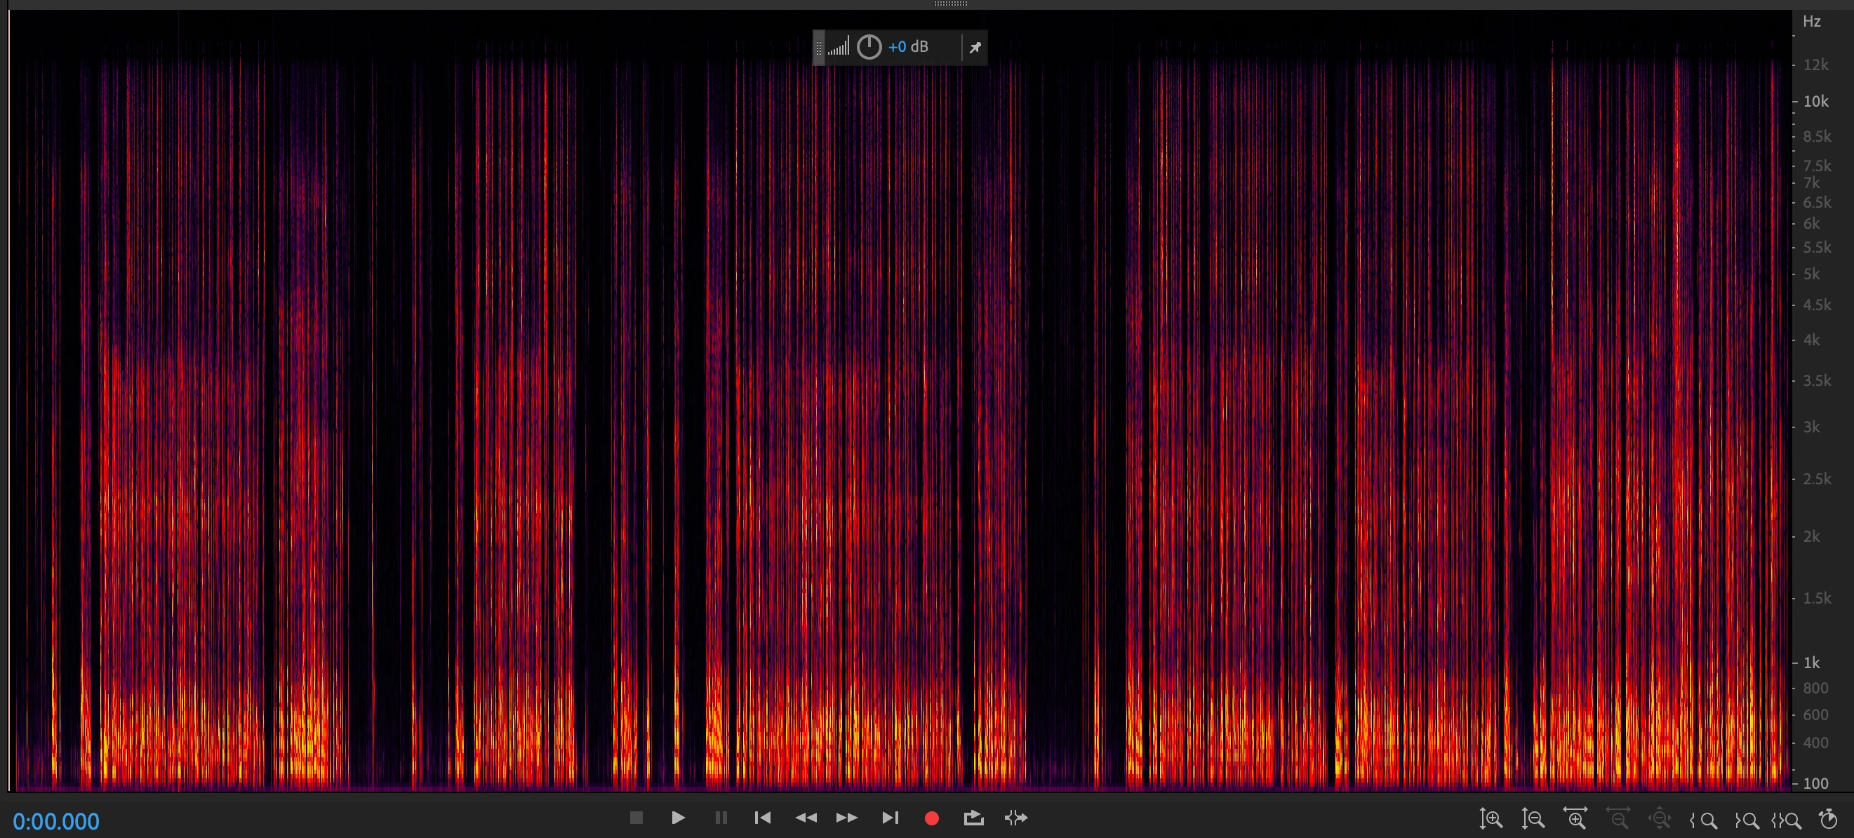This screenshot has width=1854, height=838.
Task: Click the Rewind button
Action: (x=806, y=818)
